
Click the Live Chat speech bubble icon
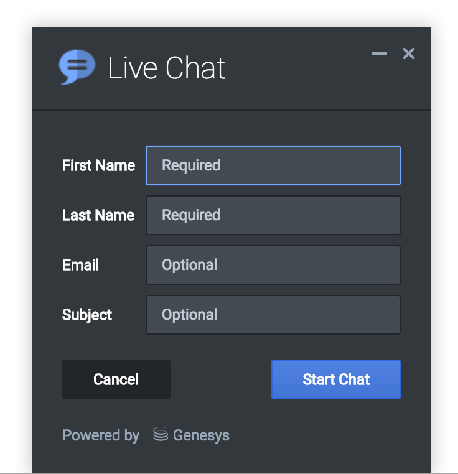77,67
